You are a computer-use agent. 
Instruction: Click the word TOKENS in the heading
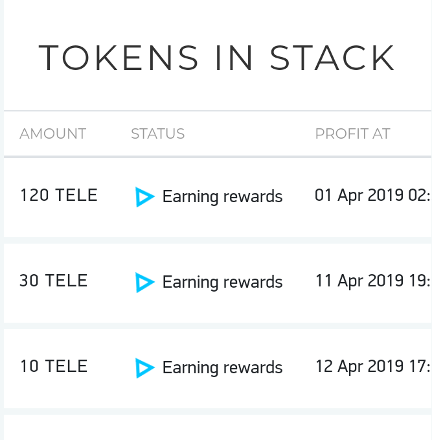coord(119,58)
